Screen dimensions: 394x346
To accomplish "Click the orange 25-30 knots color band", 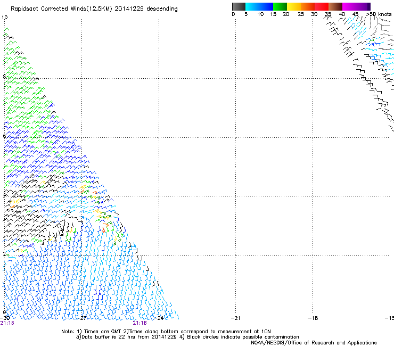I will click(308, 6).
